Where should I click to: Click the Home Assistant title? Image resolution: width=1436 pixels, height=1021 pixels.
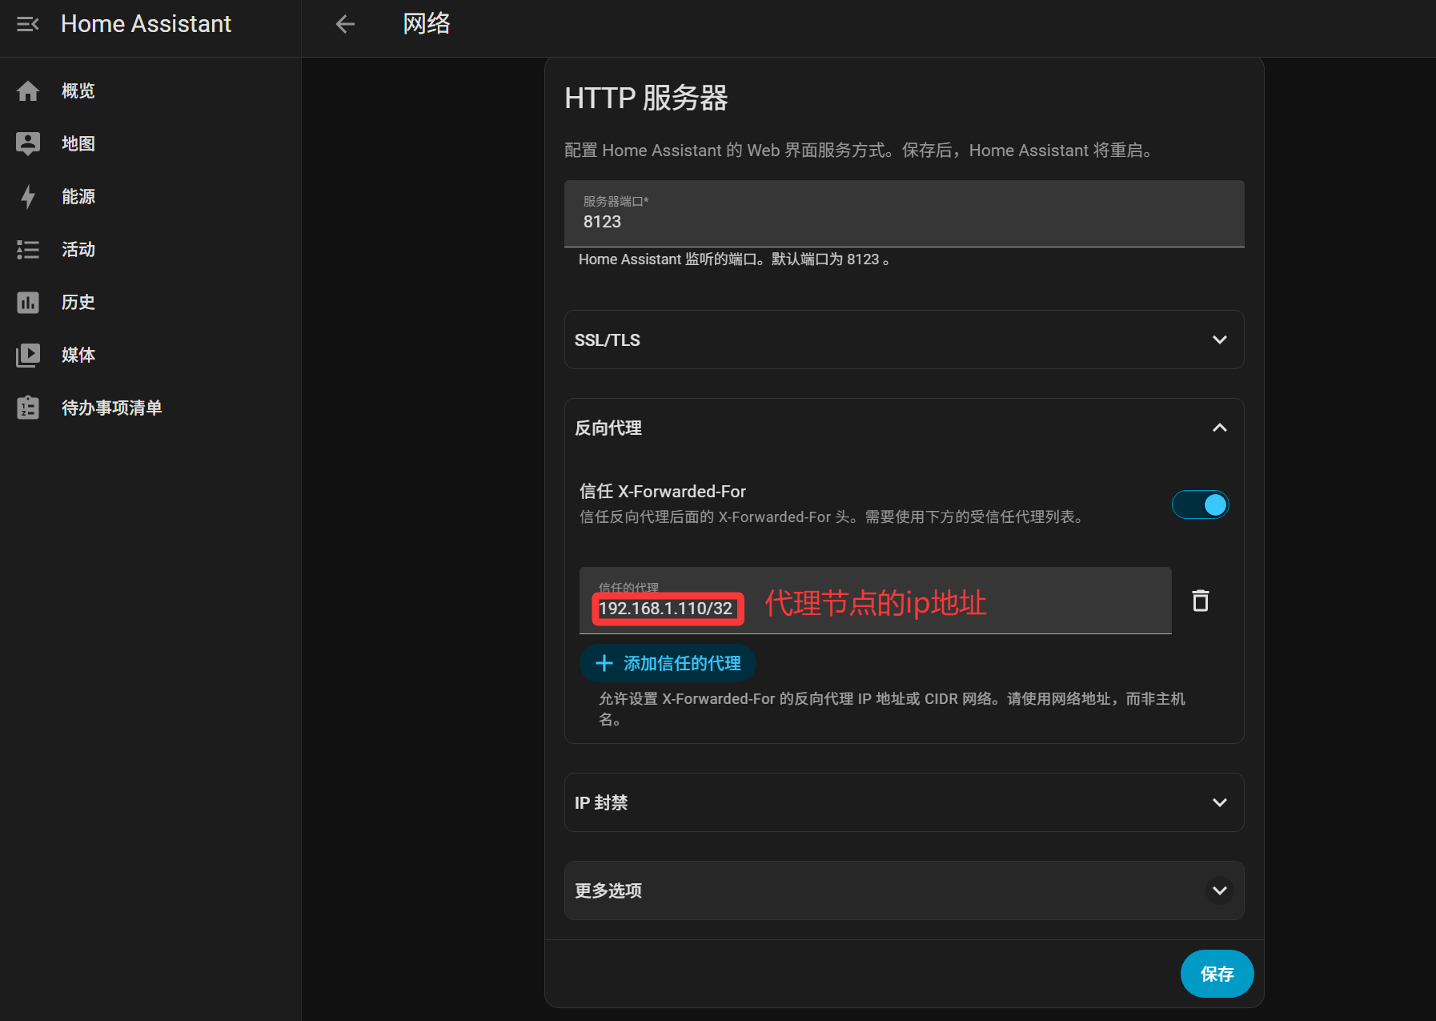(x=146, y=24)
